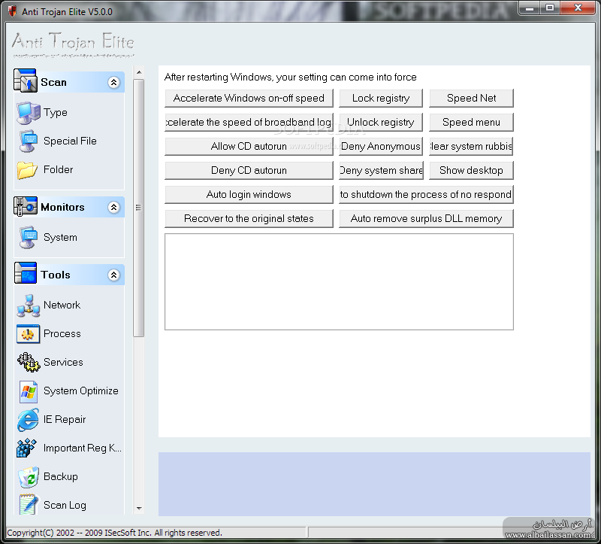Screen dimensions: 601x544
Task: Open the Backup tool
Action: [x=61, y=476]
